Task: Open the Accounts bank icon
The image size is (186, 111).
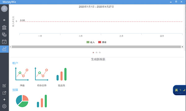Action: pos(4,27)
